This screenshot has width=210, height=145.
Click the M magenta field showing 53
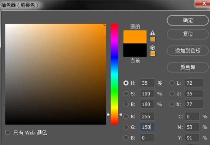tap(192, 127)
